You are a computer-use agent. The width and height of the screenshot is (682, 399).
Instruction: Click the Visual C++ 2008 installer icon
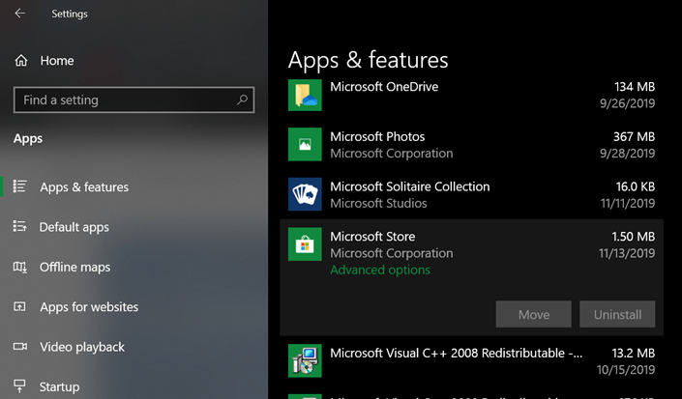[x=305, y=360]
